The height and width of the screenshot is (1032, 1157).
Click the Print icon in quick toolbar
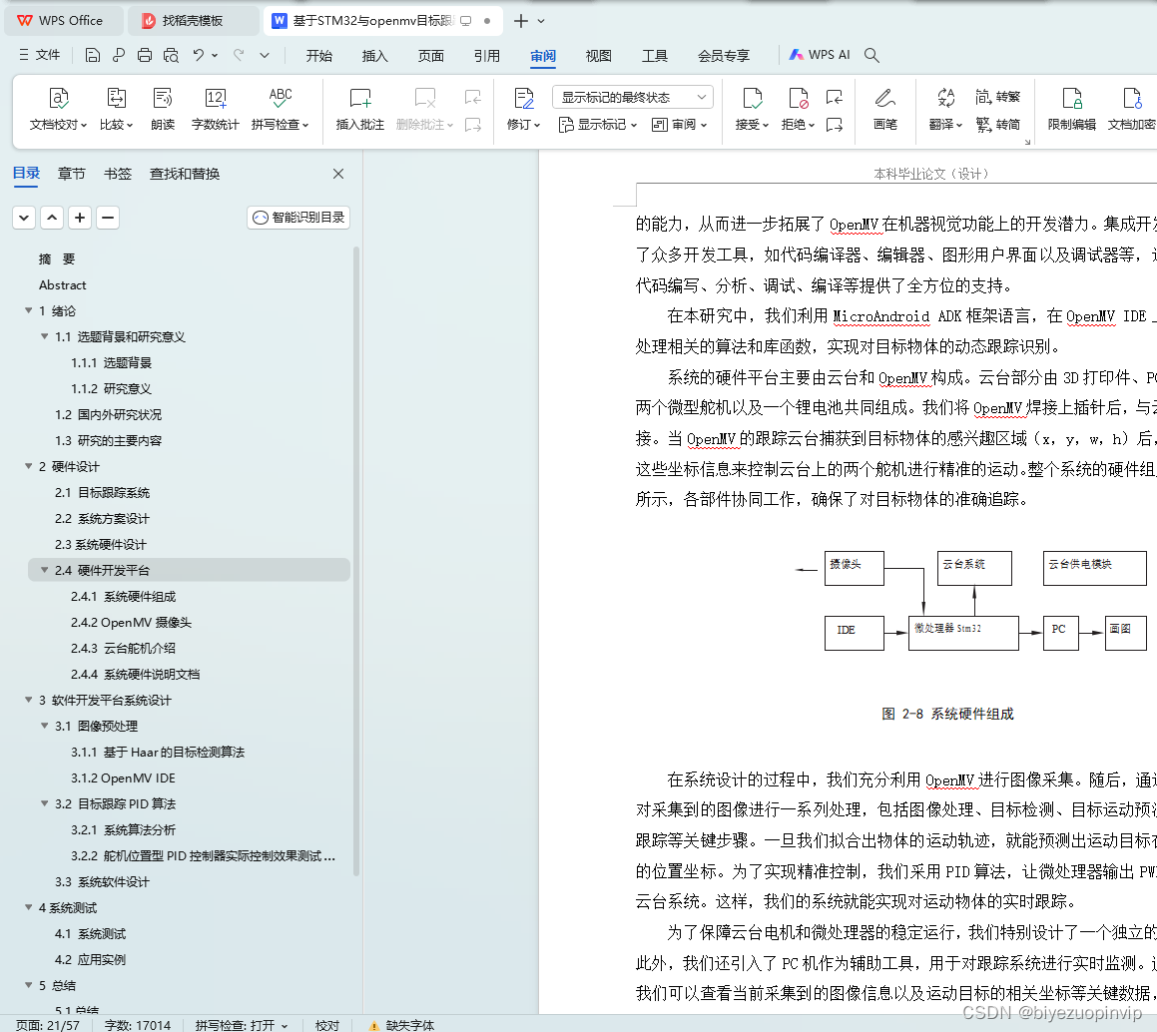pyautogui.click(x=145, y=55)
